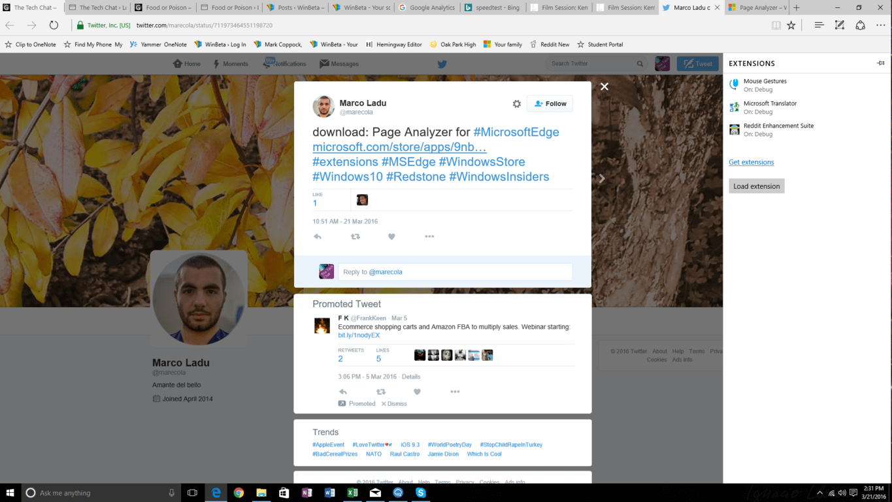This screenshot has width=892, height=502.
Task: Refresh the page in Edge
Action: [54, 25]
